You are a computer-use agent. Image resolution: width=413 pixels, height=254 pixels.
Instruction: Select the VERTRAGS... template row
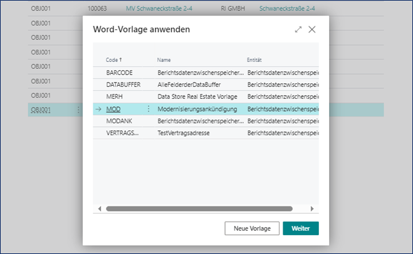click(123, 133)
